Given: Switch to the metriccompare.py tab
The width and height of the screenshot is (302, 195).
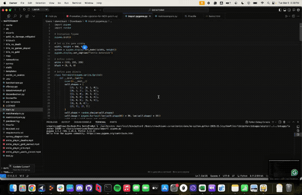Looking at the screenshot, I should point(168,16).
